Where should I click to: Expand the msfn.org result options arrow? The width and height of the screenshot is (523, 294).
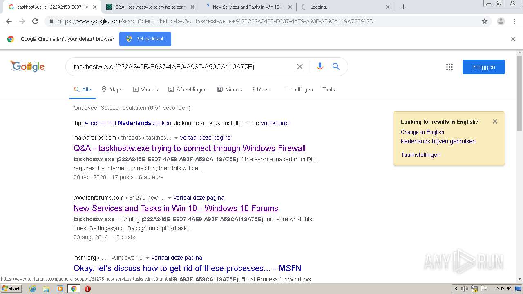tap(148, 258)
